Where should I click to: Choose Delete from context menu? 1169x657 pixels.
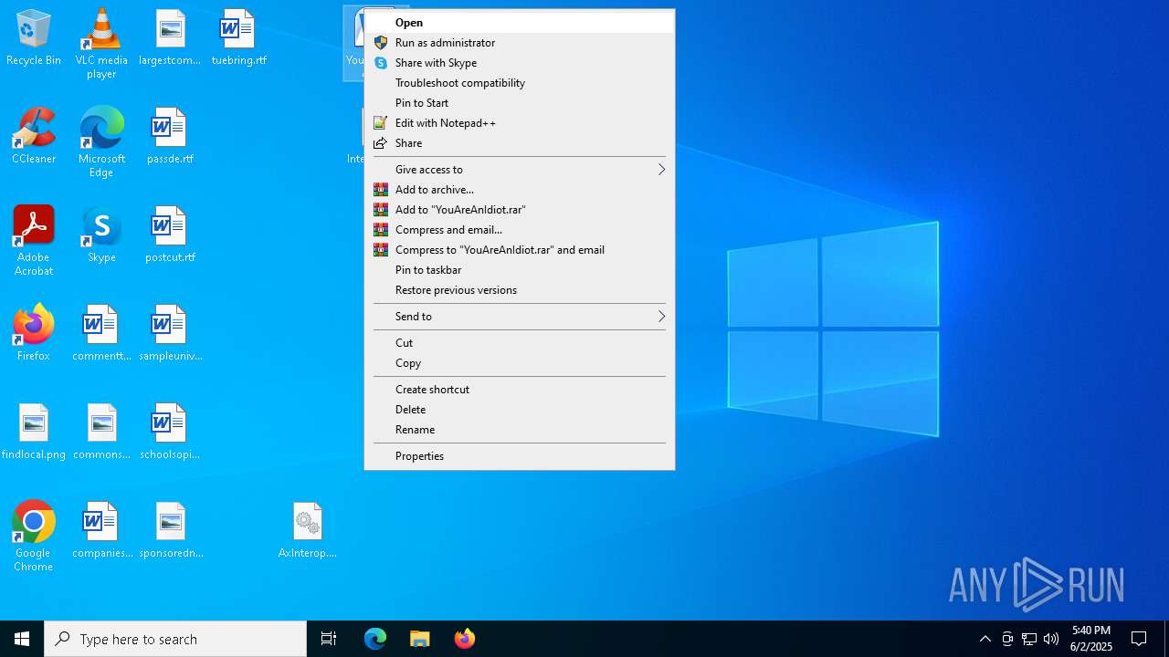pos(519,410)
